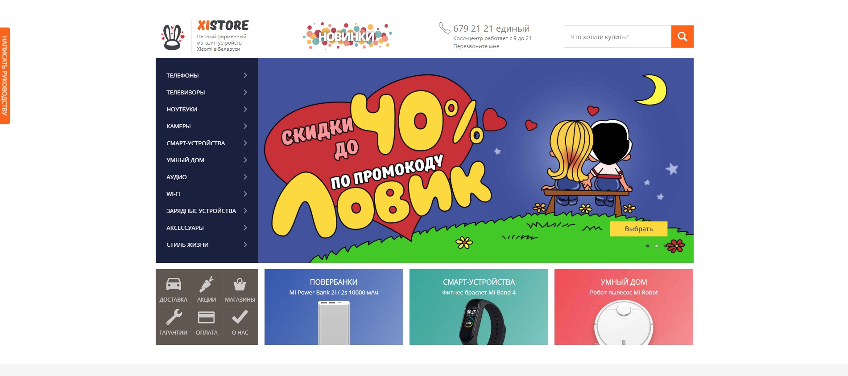Expand the Аксессуары category arrow

(x=245, y=228)
